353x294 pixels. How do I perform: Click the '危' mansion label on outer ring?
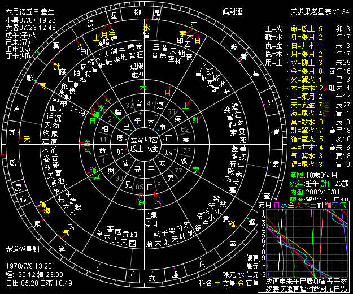pos(202,264)
